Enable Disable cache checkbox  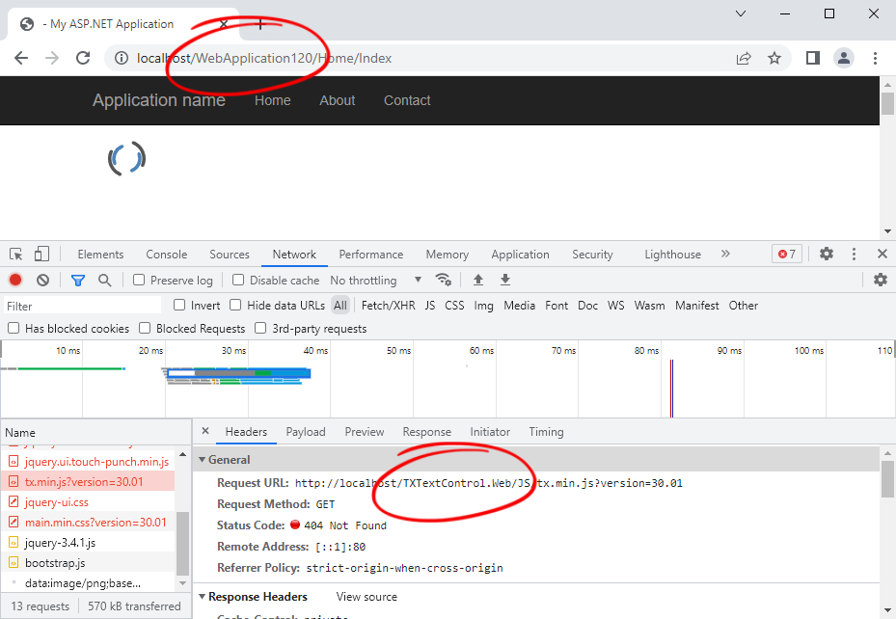238,280
